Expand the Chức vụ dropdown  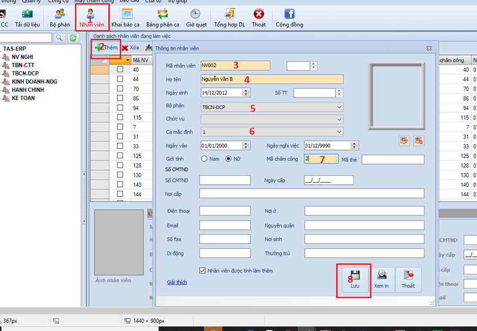[339, 120]
